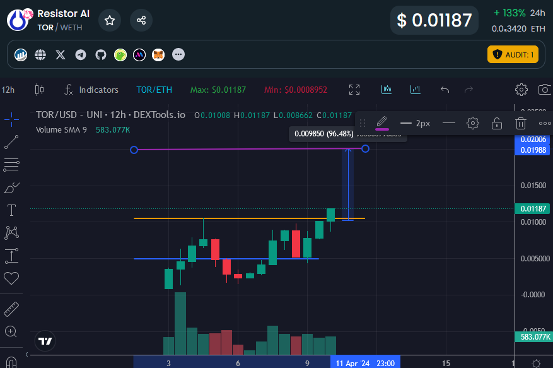Click the Volume SMA 9 indicator label
The height and width of the screenshot is (368, 553).
(61, 130)
